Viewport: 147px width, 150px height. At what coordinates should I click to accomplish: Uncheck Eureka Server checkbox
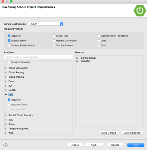[x=9, y=41]
